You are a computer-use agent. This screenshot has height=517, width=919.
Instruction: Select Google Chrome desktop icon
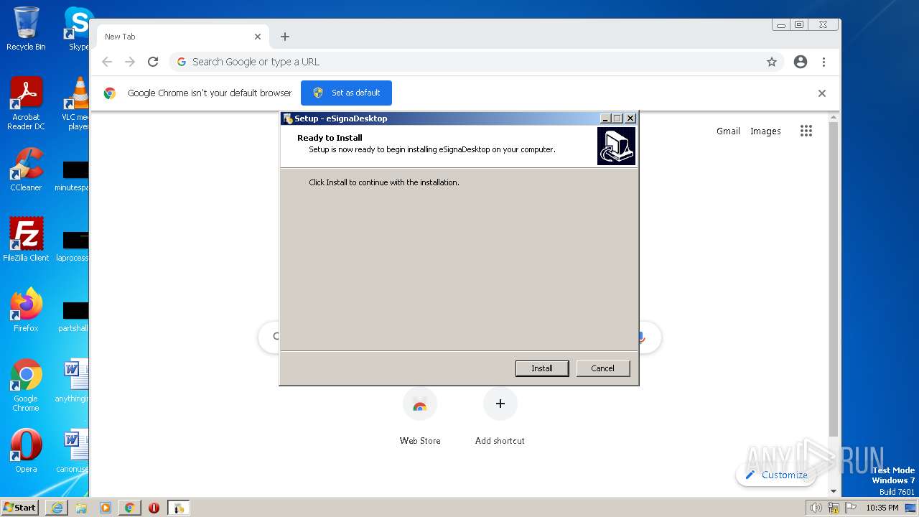26,385
